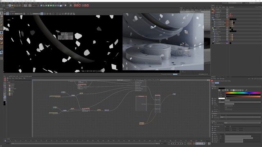Image resolution: width=262 pixels, height=147 pixels.
Task: Open Object Manager Bookmarks menu
Action: tap(232, 7)
